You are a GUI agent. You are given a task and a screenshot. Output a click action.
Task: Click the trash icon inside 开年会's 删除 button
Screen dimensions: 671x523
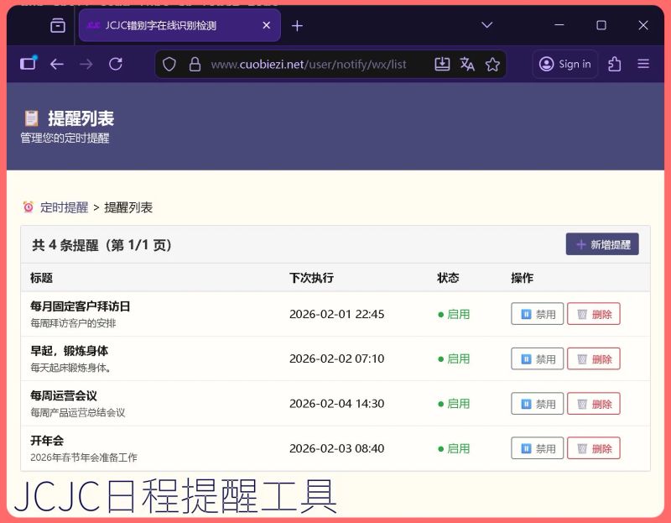581,448
